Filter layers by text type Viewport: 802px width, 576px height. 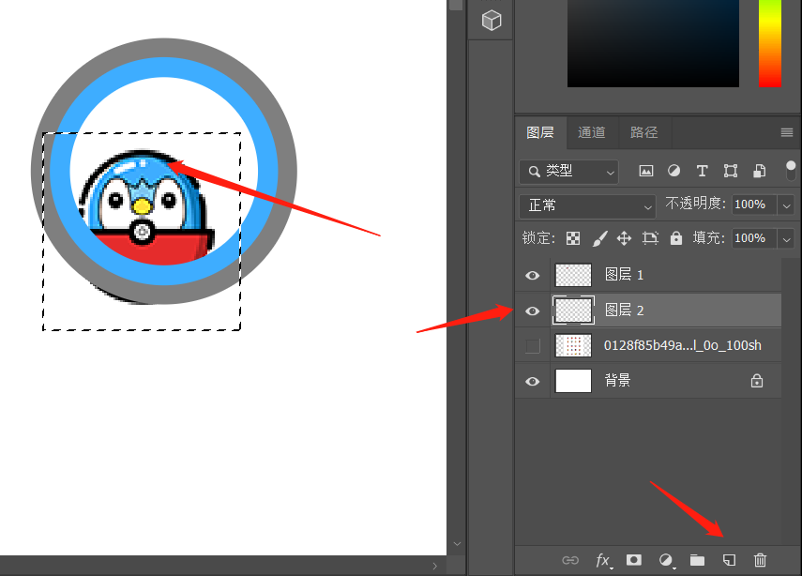pyautogui.click(x=703, y=171)
